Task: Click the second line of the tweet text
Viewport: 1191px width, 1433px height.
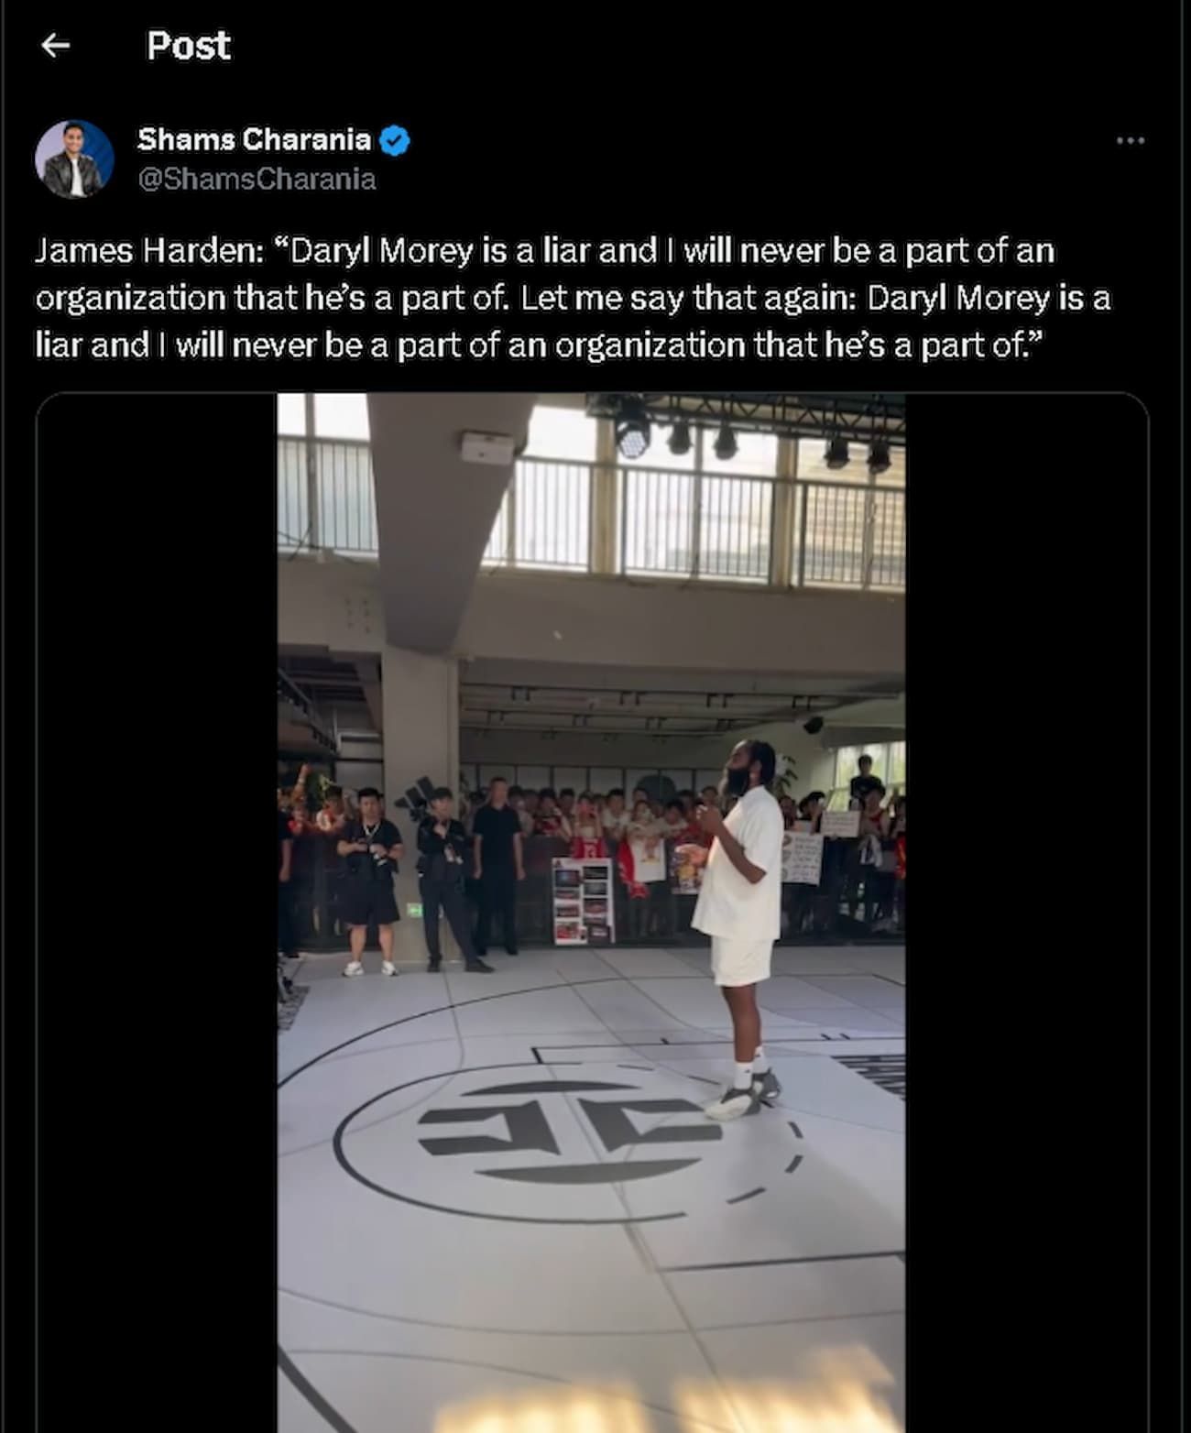Action: (x=573, y=298)
